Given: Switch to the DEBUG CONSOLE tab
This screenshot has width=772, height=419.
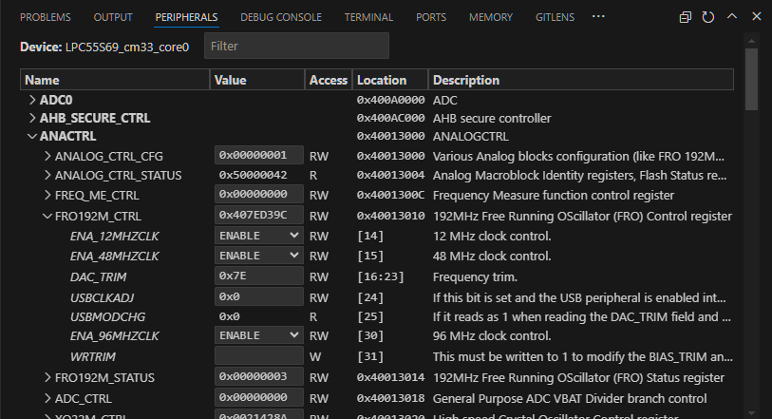Looking at the screenshot, I should pos(280,17).
